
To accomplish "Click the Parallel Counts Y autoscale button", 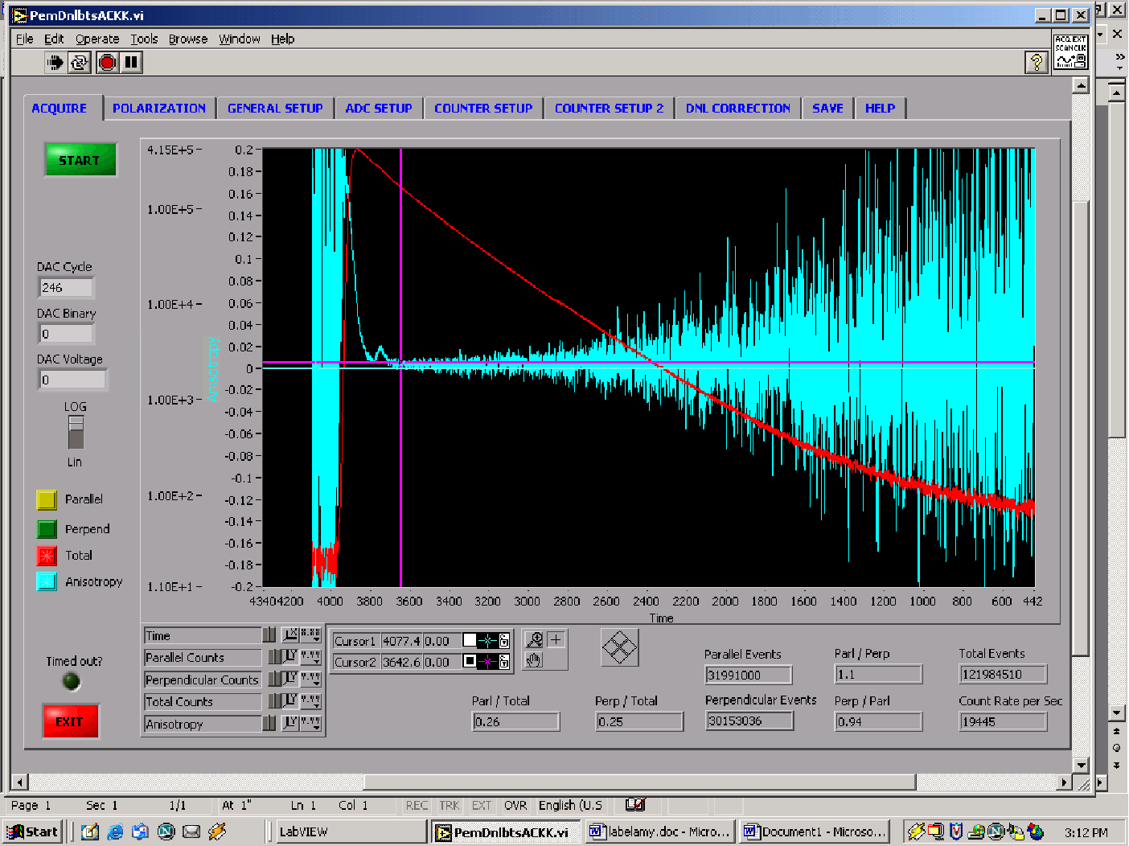I will pyautogui.click(x=290, y=656).
